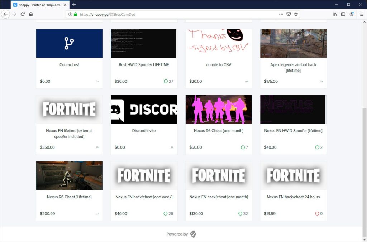Open the Firefox account icon
Image resolution: width=367 pixels, height=242 pixels.
pos(352,14)
